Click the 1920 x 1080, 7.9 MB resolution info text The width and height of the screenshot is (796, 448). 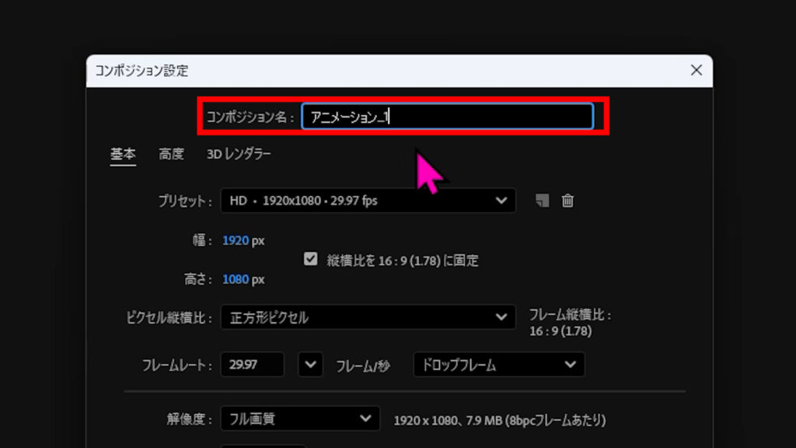tap(499, 420)
